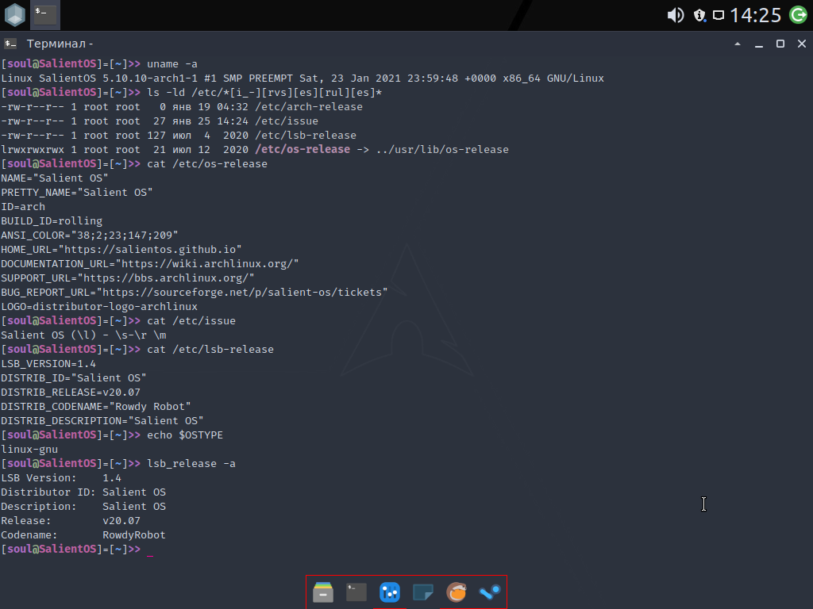
Task: Select the terminal task in top panel
Action: coord(45,14)
